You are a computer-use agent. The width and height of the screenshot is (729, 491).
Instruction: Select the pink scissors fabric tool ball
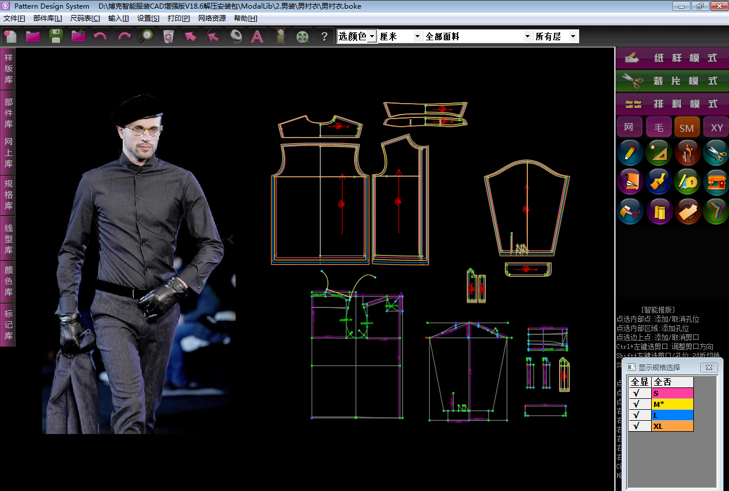(630, 211)
